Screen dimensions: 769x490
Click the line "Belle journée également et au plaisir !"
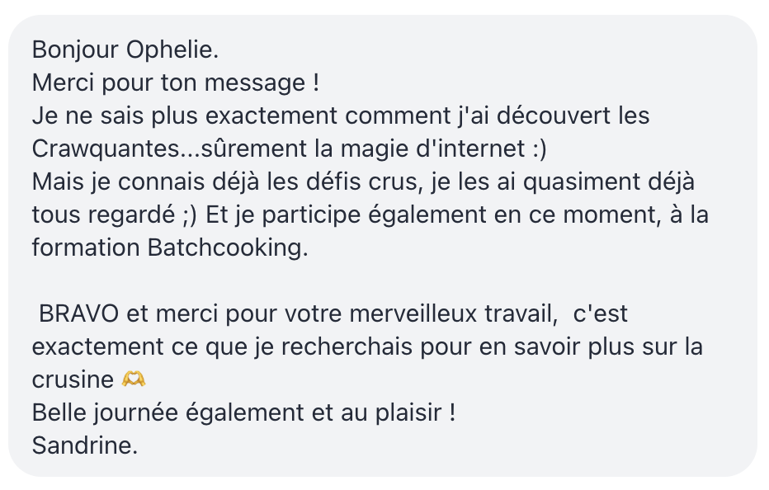[243, 412]
